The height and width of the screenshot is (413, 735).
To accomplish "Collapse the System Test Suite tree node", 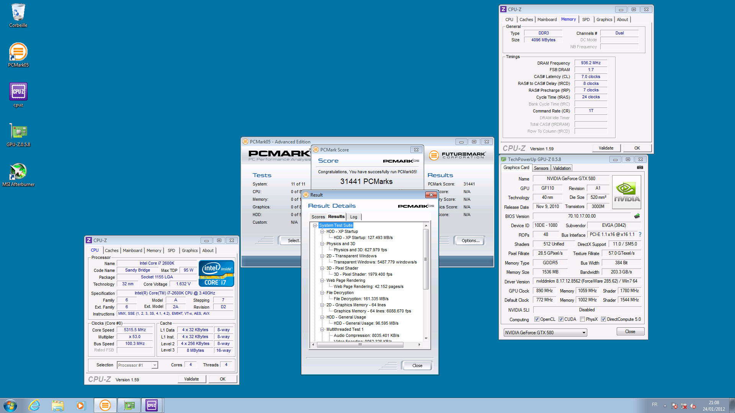I will (x=315, y=225).
